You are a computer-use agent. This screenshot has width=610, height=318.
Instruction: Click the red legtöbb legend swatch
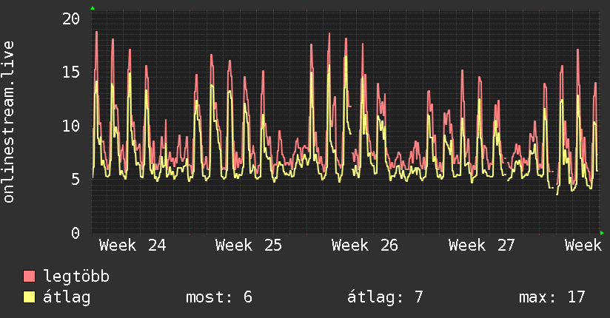tap(29, 277)
